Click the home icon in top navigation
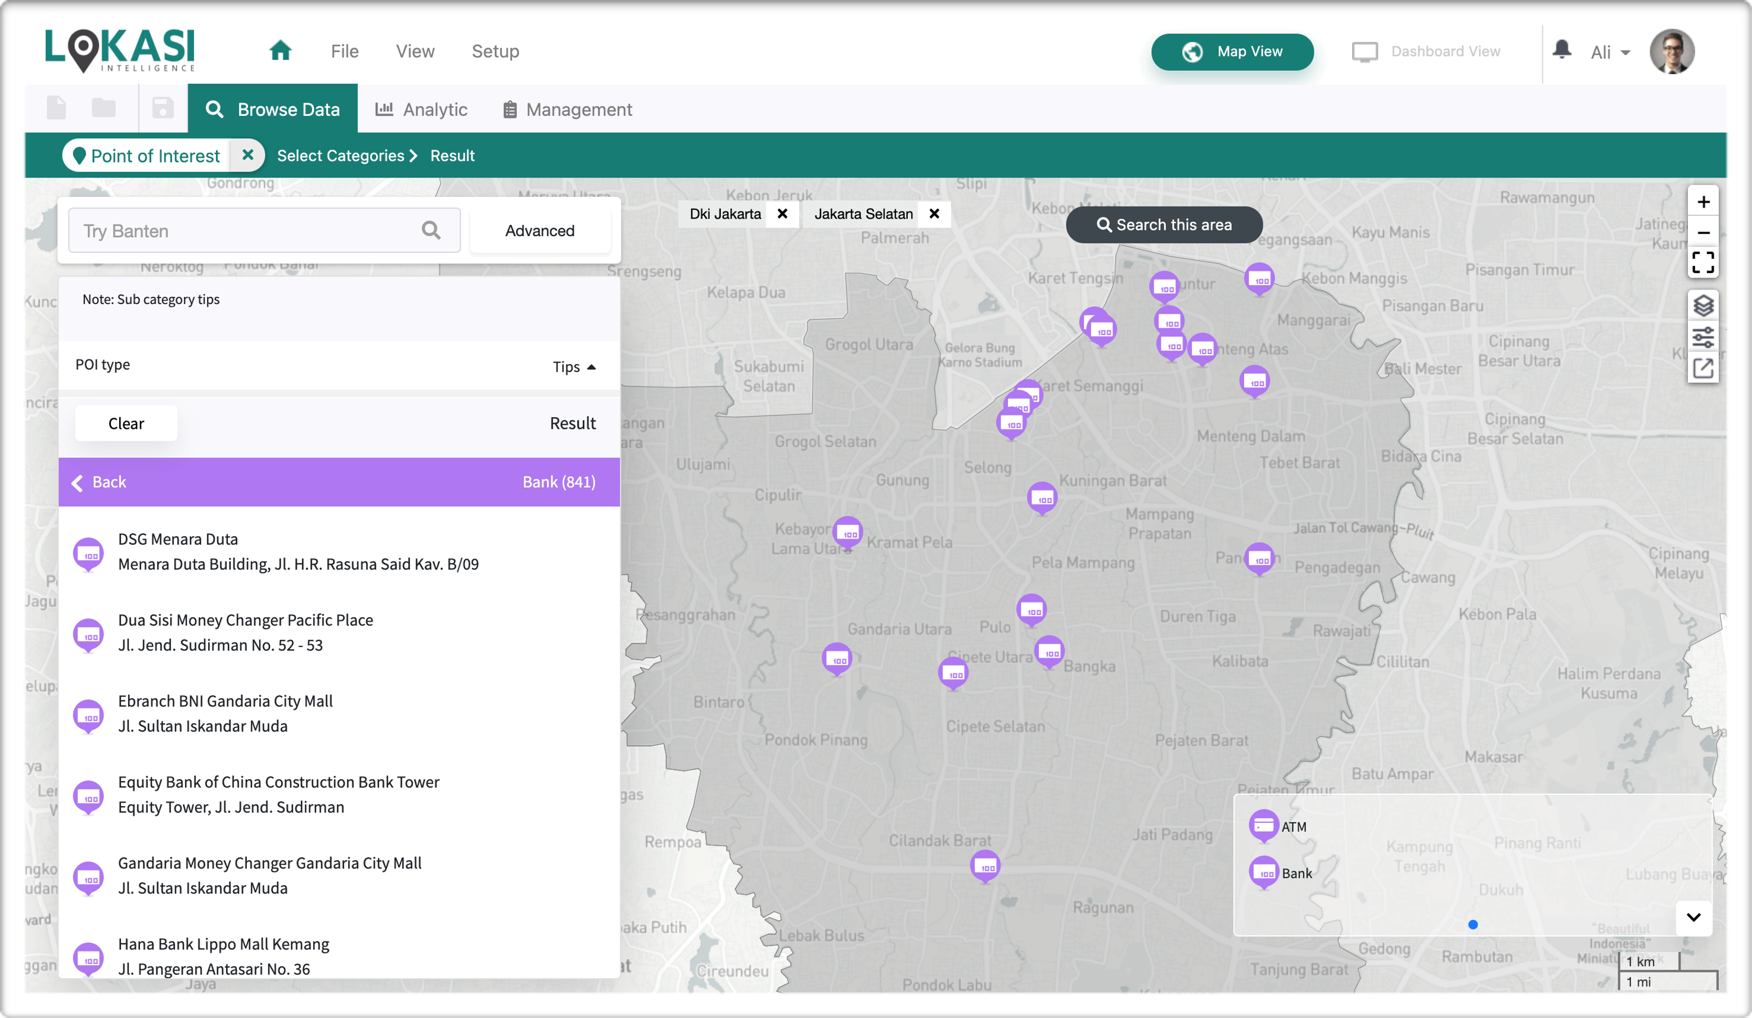 click(x=280, y=51)
